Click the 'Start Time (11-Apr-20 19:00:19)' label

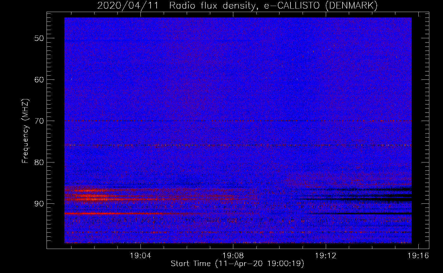pyautogui.click(x=237, y=264)
